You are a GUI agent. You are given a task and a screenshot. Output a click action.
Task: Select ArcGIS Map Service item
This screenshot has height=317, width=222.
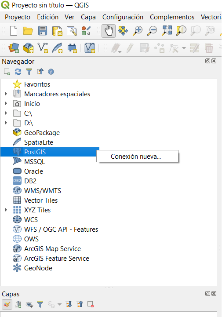tap(52, 249)
